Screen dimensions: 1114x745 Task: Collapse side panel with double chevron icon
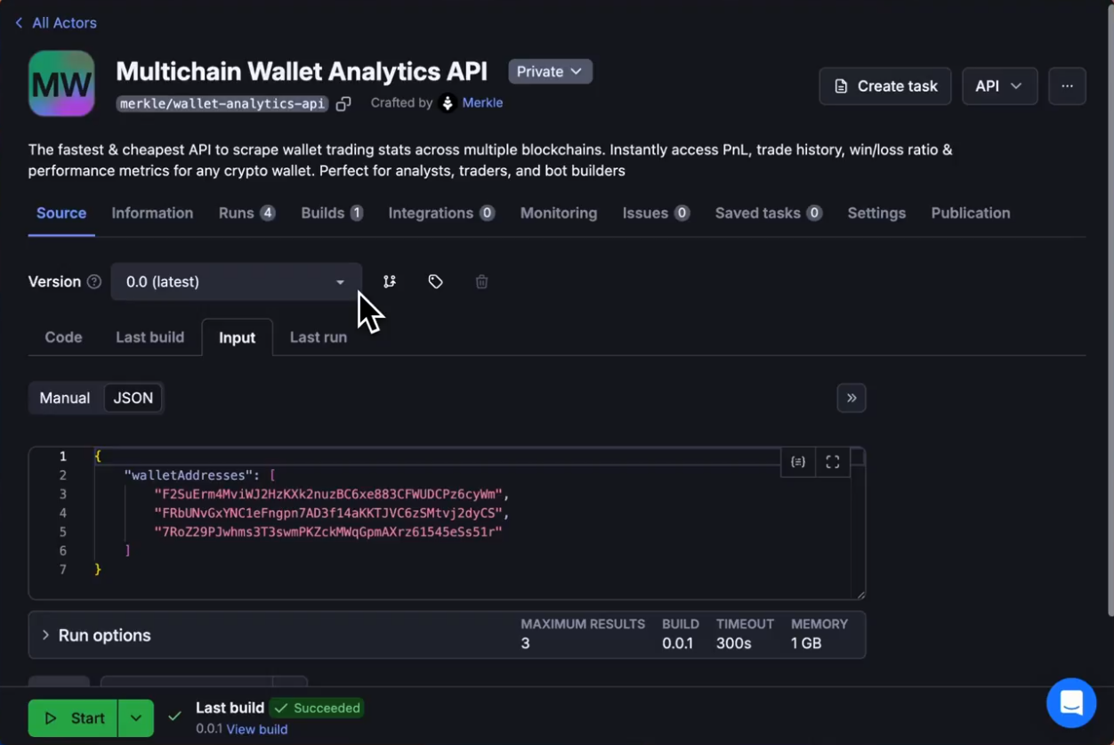pyautogui.click(x=852, y=398)
